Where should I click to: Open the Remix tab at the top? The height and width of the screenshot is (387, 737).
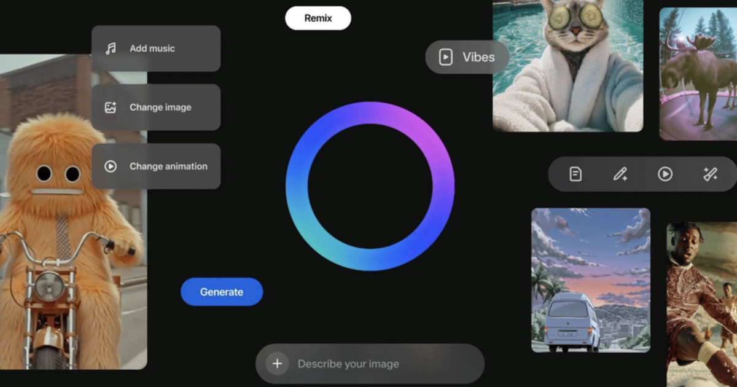pyautogui.click(x=318, y=18)
